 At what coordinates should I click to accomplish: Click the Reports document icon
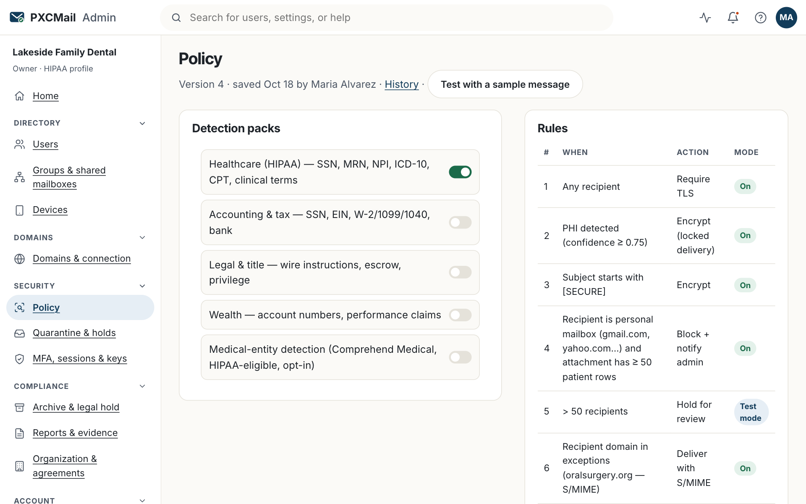(19, 433)
